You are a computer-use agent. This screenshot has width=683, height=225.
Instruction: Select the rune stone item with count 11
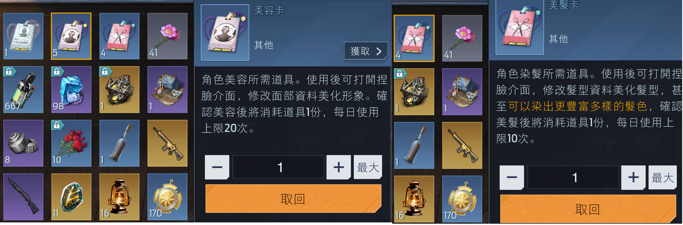tap(71, 197)
